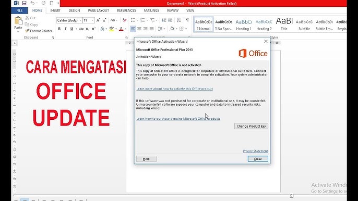Apply the Heading 1 style
This screenshot has height=201, width=358.
click(244, 24)
